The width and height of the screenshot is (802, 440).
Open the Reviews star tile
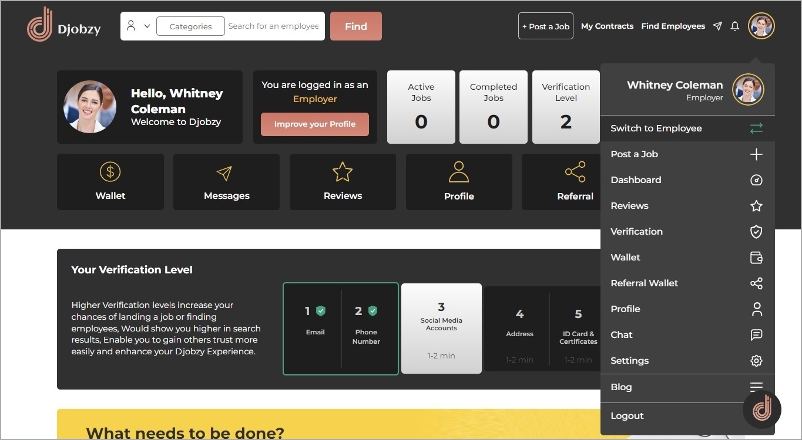pyautogui.click(x=343, y=182)
